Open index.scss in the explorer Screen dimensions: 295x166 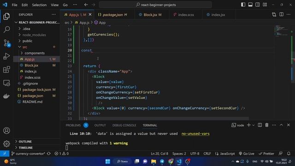(37, 77)
